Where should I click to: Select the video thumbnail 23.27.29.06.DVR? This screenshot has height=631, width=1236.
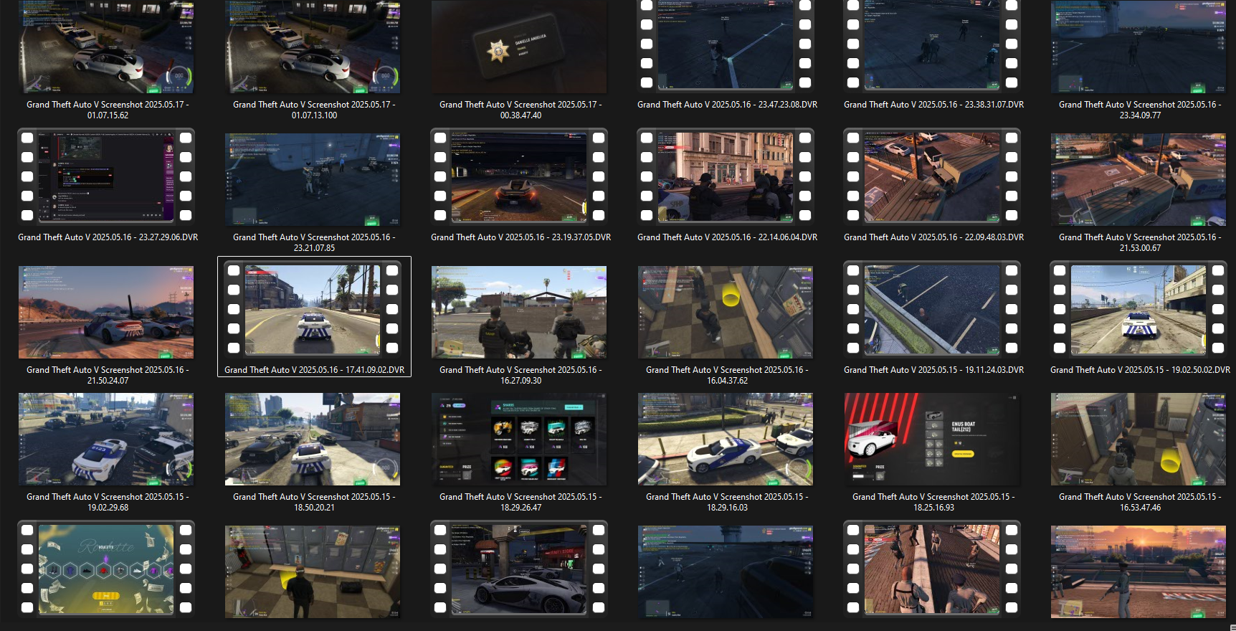click(106, 176)
